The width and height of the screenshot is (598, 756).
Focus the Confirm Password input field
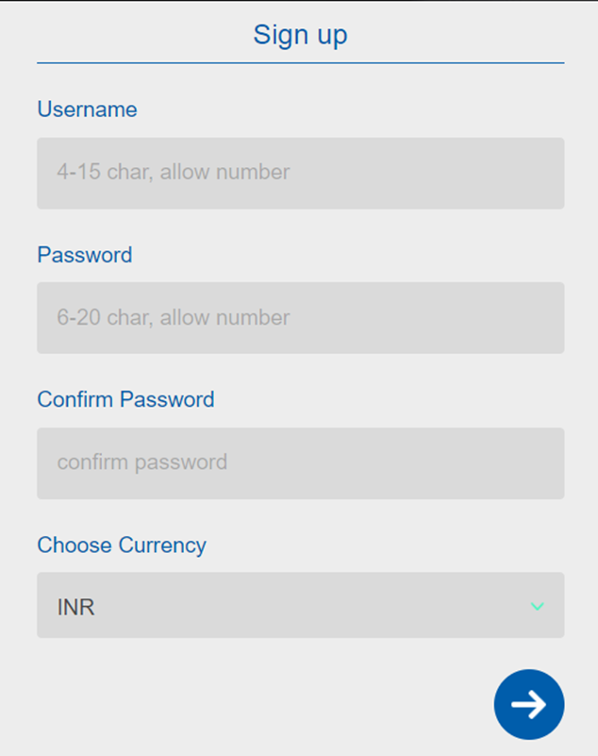click(300, 463)
